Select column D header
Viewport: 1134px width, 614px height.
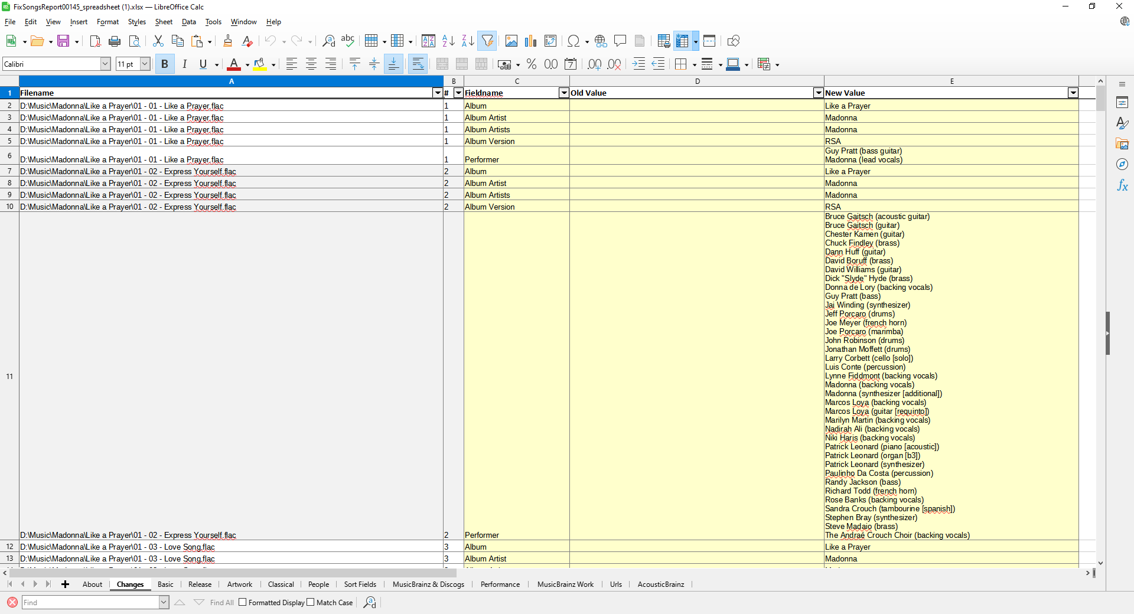(x=697, y=81)
